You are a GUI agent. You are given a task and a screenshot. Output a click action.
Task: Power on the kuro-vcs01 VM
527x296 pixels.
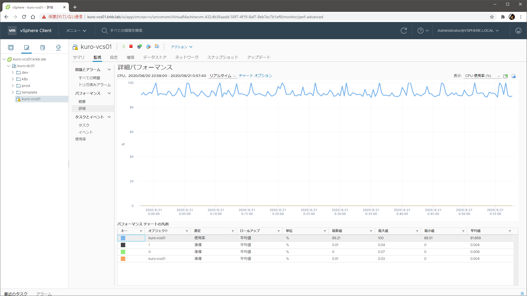[124, 47]
